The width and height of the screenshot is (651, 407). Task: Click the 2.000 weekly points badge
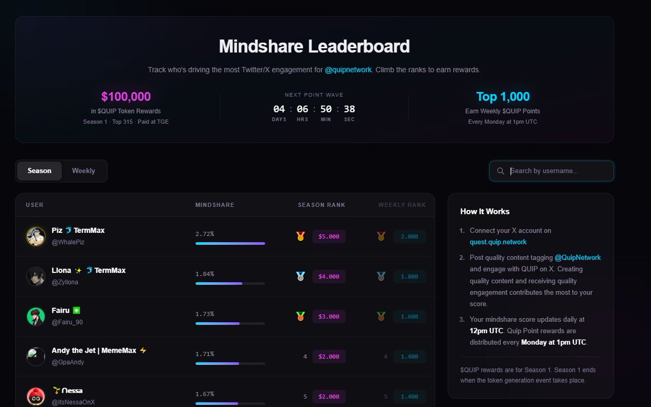coord(409,237)
